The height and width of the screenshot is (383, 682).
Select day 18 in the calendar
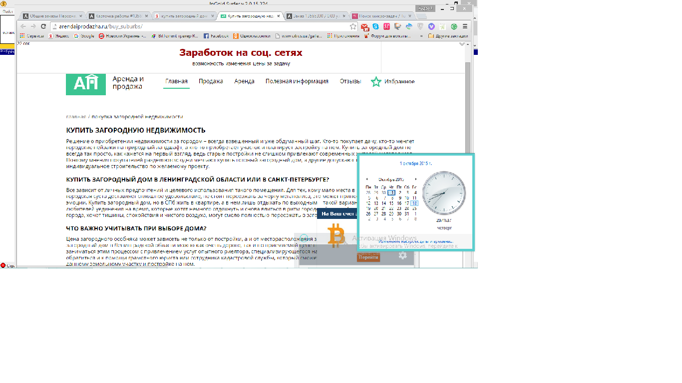[x=414, y=203]
